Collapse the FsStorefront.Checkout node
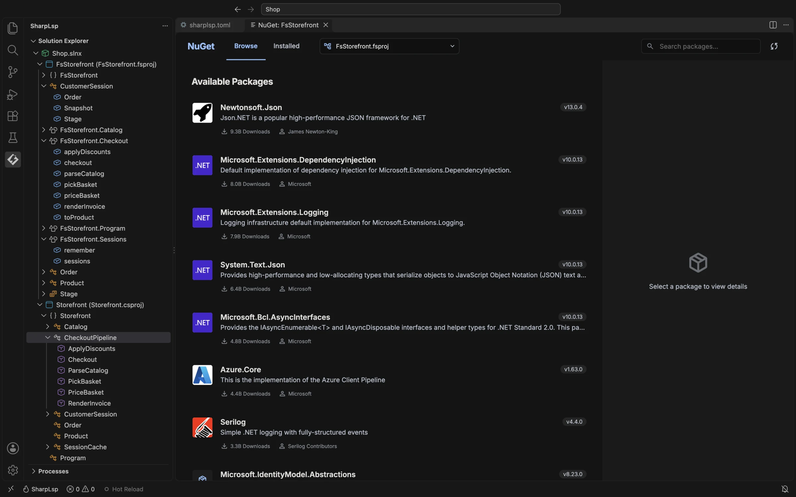Image resolution: width=796 pixels, height=497 pixels. click(43, 141)
